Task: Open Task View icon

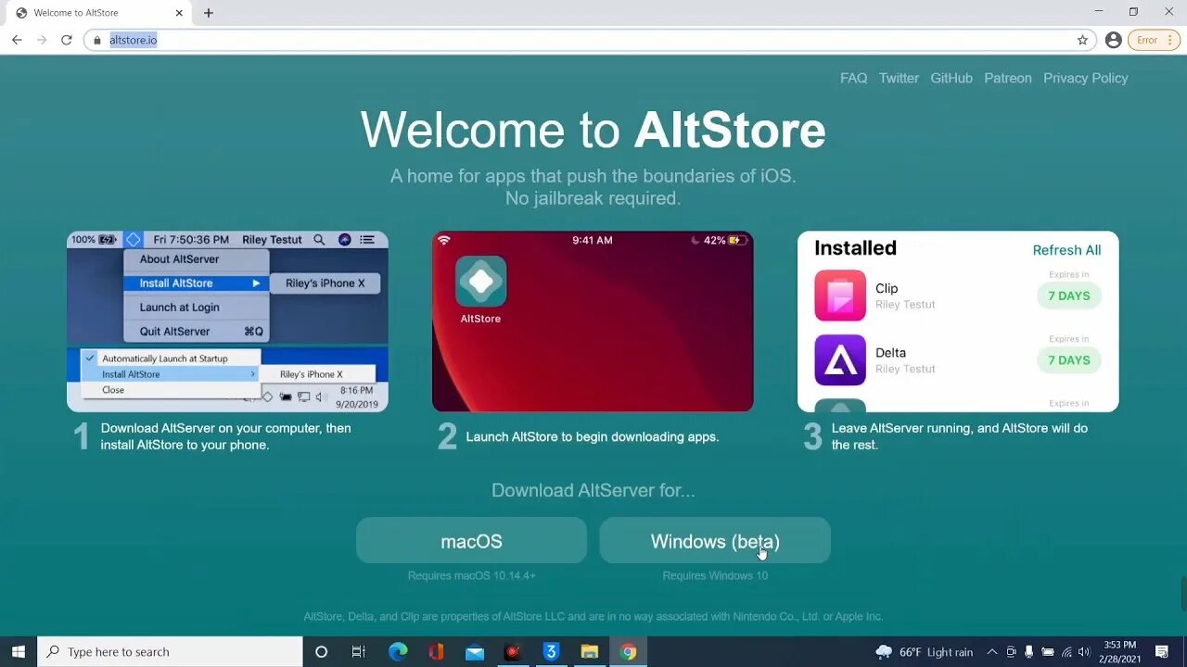Action: (x=359, y=652)
